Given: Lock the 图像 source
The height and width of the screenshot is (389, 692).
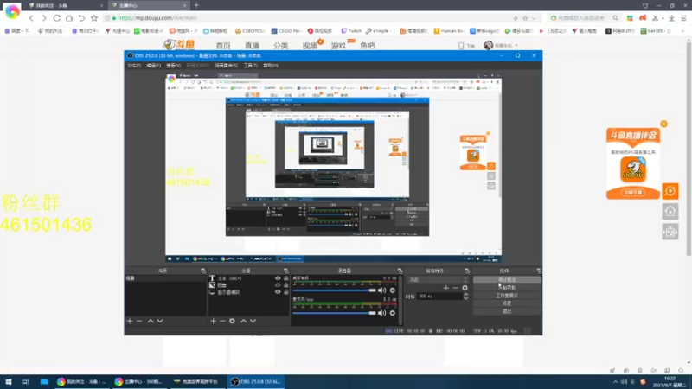Looking at the screenshot, I should [x=286, y=285].
